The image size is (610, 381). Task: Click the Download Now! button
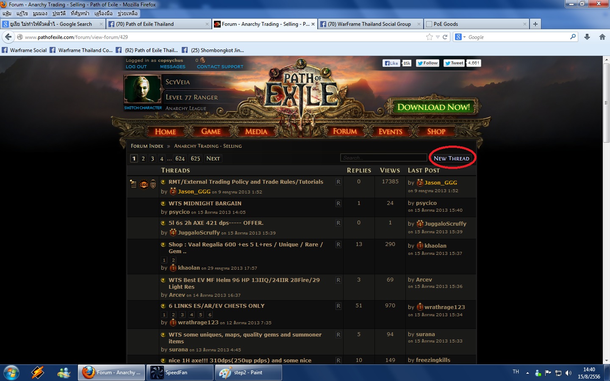point(433,107)
